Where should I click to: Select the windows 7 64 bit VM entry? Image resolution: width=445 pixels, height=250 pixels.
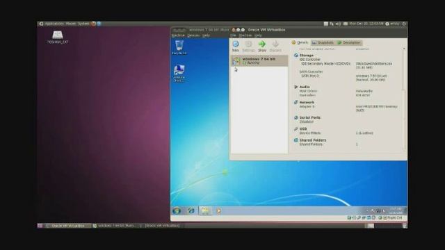pyautogui.click(x=259, y=60)
